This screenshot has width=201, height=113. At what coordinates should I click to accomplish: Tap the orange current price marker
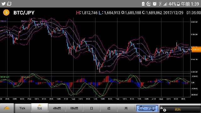196,49
